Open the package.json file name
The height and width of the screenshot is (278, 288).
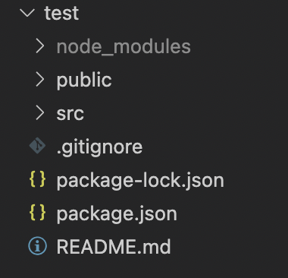(x=117, y=214)
